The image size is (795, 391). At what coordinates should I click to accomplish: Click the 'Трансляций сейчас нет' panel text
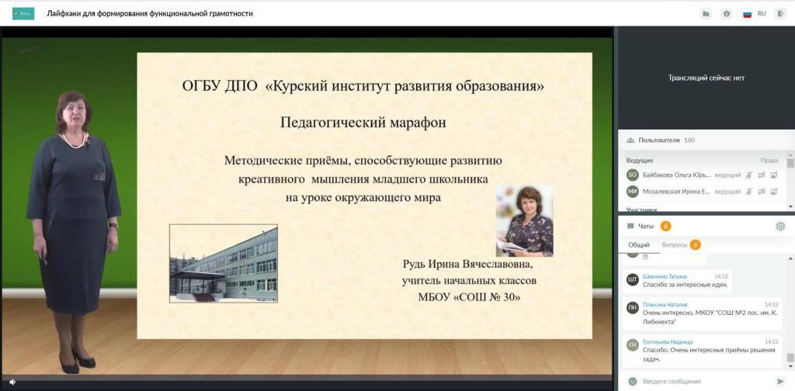(x=706, y=78)
